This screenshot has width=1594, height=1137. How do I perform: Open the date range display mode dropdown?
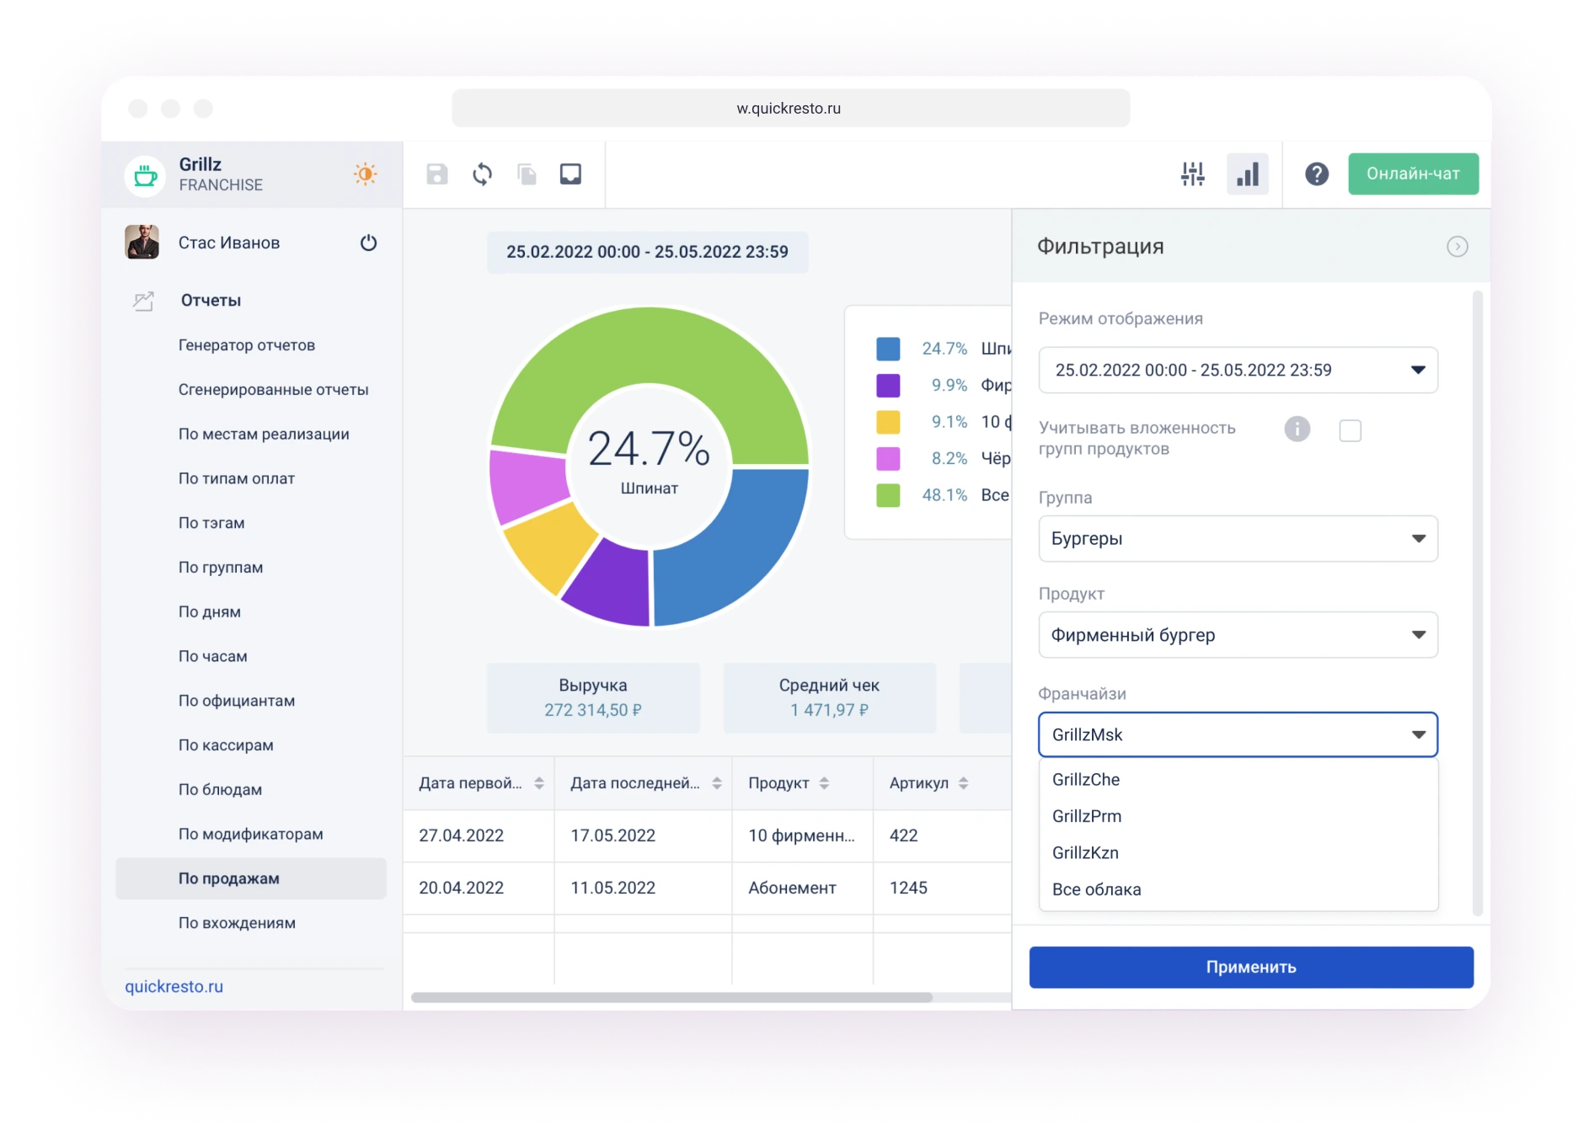tap(1238, 371)
